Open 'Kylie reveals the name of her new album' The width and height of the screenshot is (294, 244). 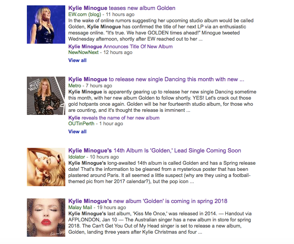click(114, 118)
